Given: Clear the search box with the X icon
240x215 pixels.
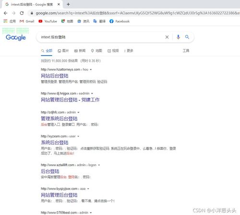Looking at the screenshot, I should (167, 37).
